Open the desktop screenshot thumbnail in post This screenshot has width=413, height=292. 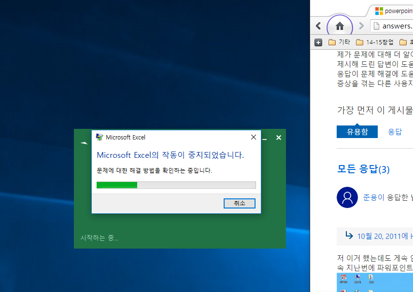375,282
